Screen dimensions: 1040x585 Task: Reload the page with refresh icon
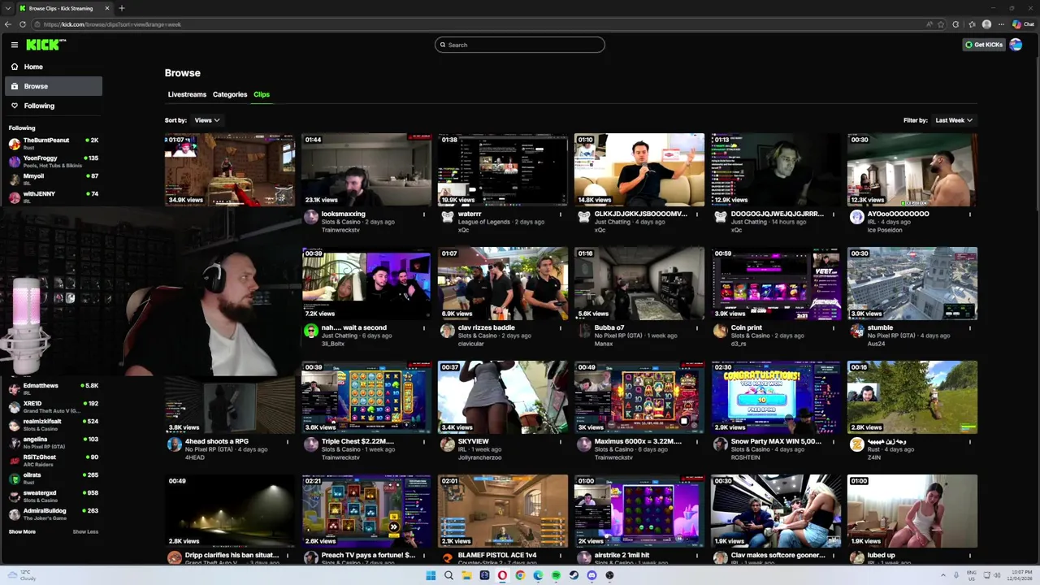[23, 24]
